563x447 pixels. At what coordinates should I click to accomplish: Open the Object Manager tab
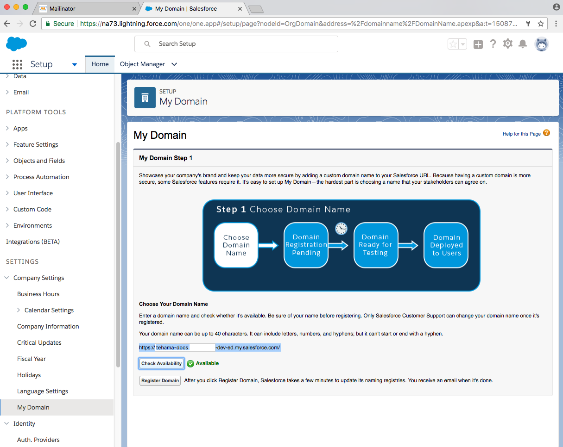(142, 64)
